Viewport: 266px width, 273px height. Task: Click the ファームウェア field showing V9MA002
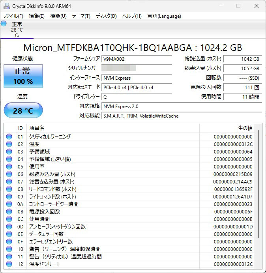pos(140,59)
